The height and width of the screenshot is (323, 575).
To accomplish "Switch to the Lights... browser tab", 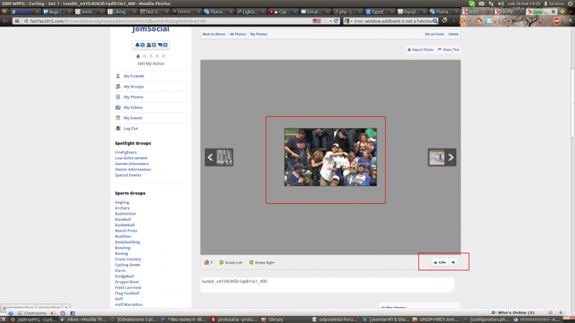I will click(249, 11).
